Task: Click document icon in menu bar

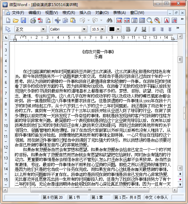Action: [7, 13]
